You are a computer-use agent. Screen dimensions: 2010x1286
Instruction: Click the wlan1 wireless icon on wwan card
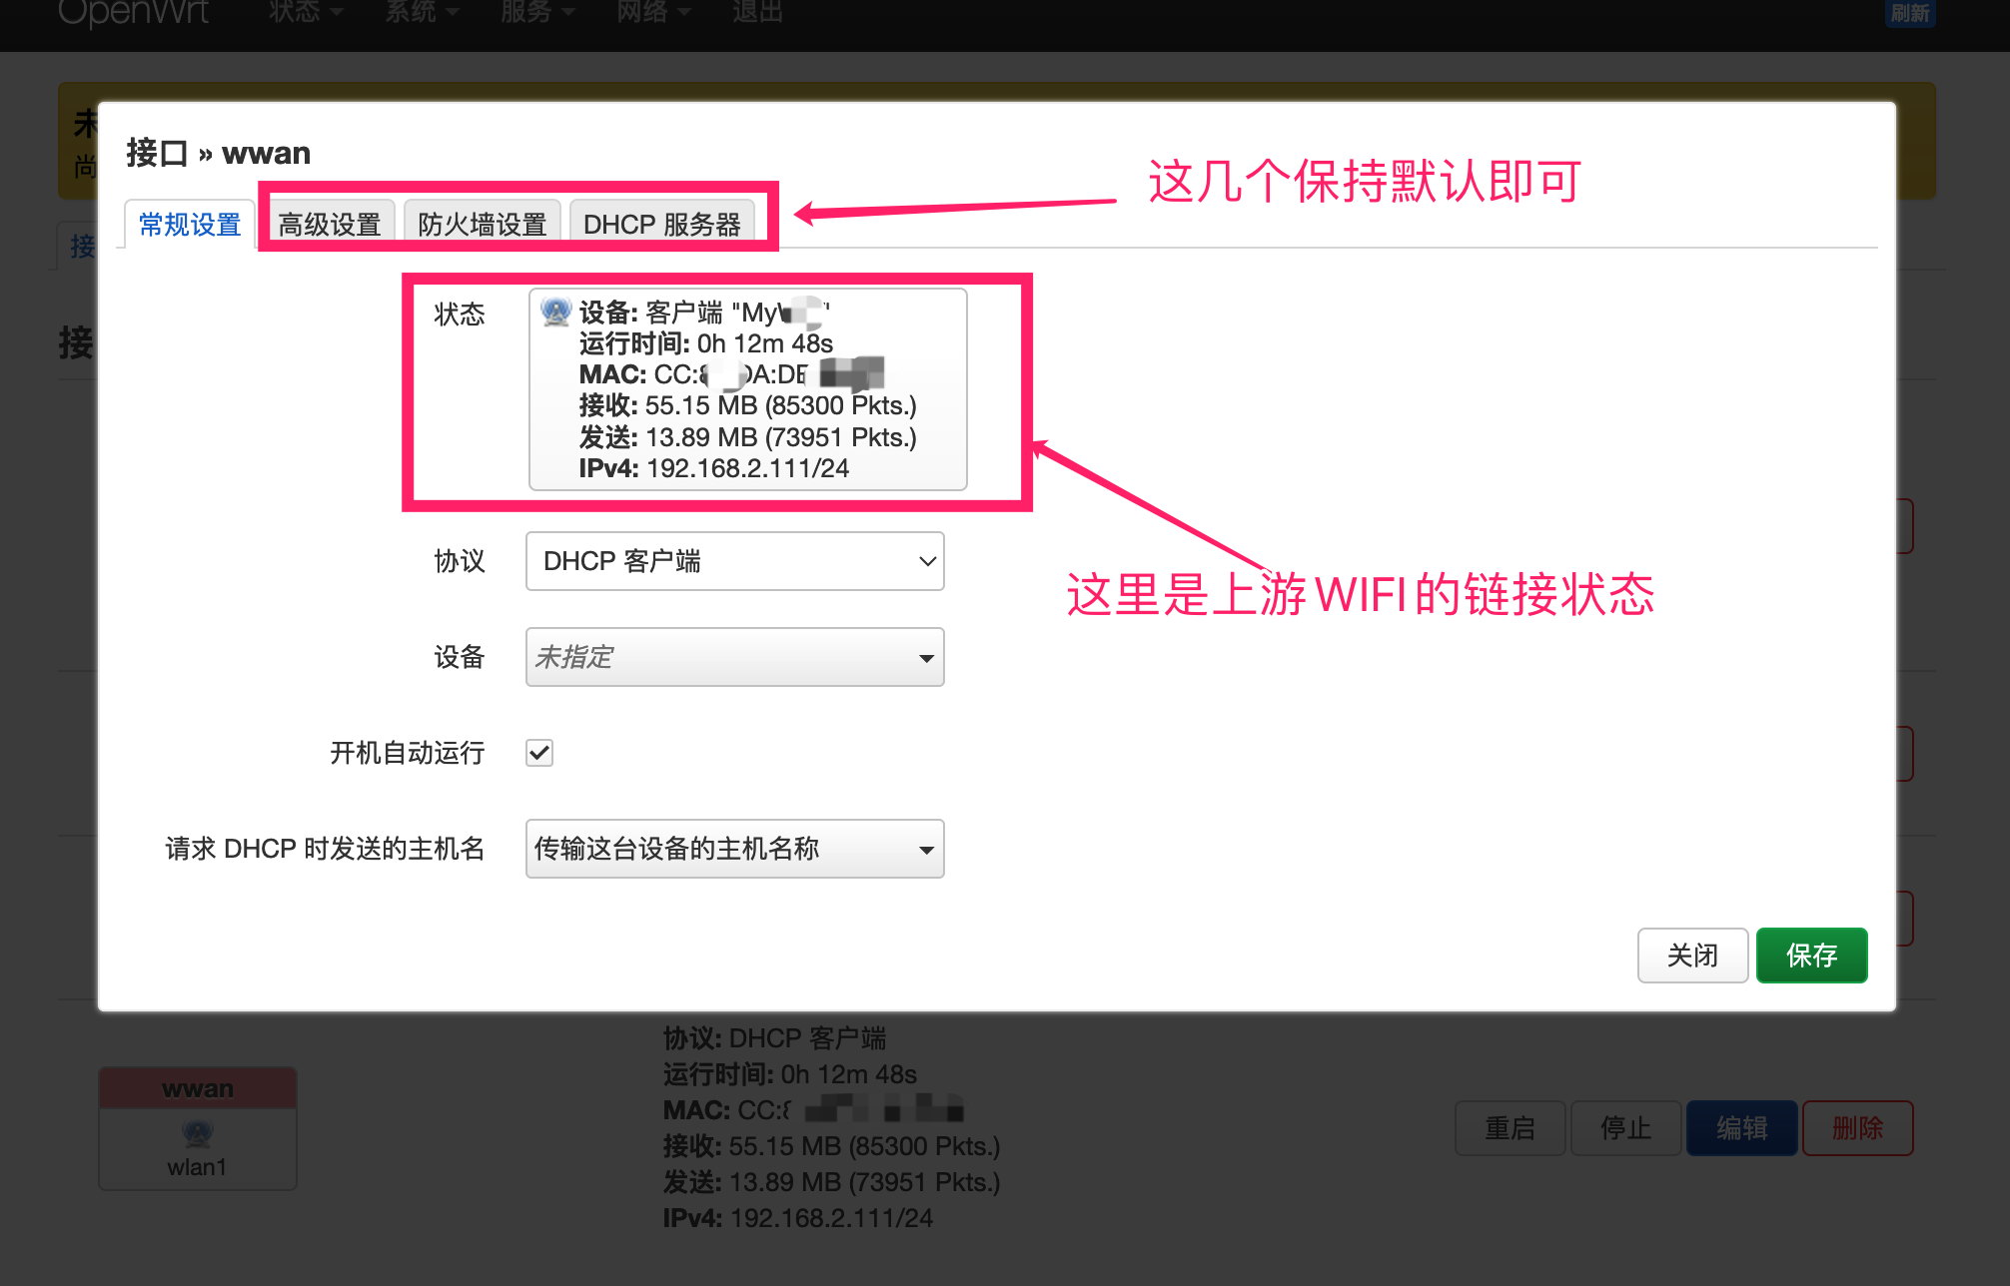[x=197, y=1133]
